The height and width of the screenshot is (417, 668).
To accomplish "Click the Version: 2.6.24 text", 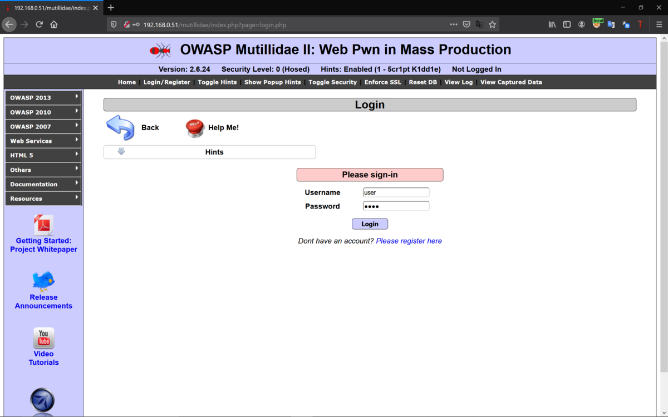I will (x=184, y=69).
